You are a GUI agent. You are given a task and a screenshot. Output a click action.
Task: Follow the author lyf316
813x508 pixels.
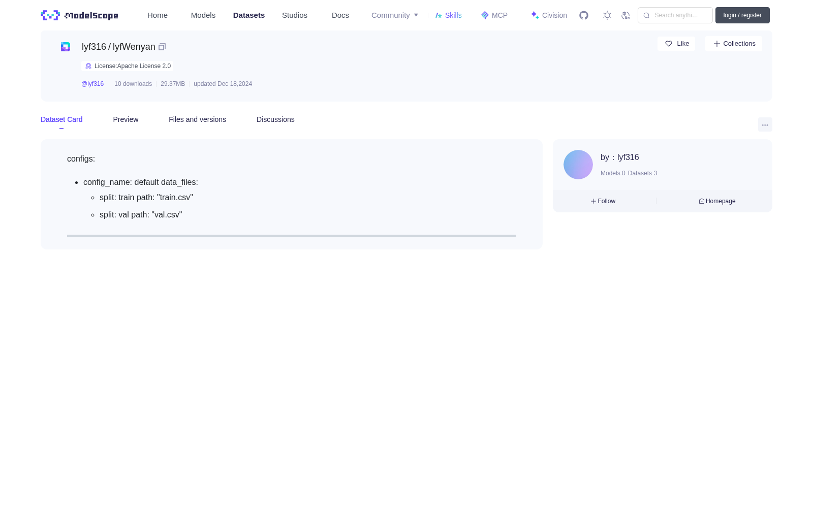click(x=603, y=201)
